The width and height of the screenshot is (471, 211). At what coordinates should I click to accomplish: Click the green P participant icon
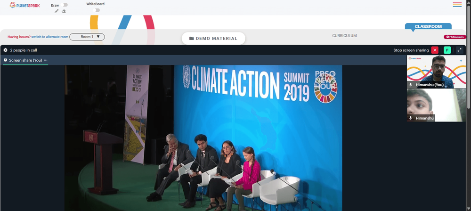point(447,50)
